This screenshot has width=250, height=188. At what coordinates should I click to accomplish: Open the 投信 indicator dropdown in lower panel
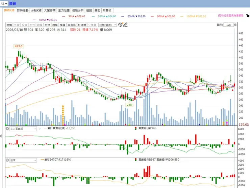coord(23,160)
